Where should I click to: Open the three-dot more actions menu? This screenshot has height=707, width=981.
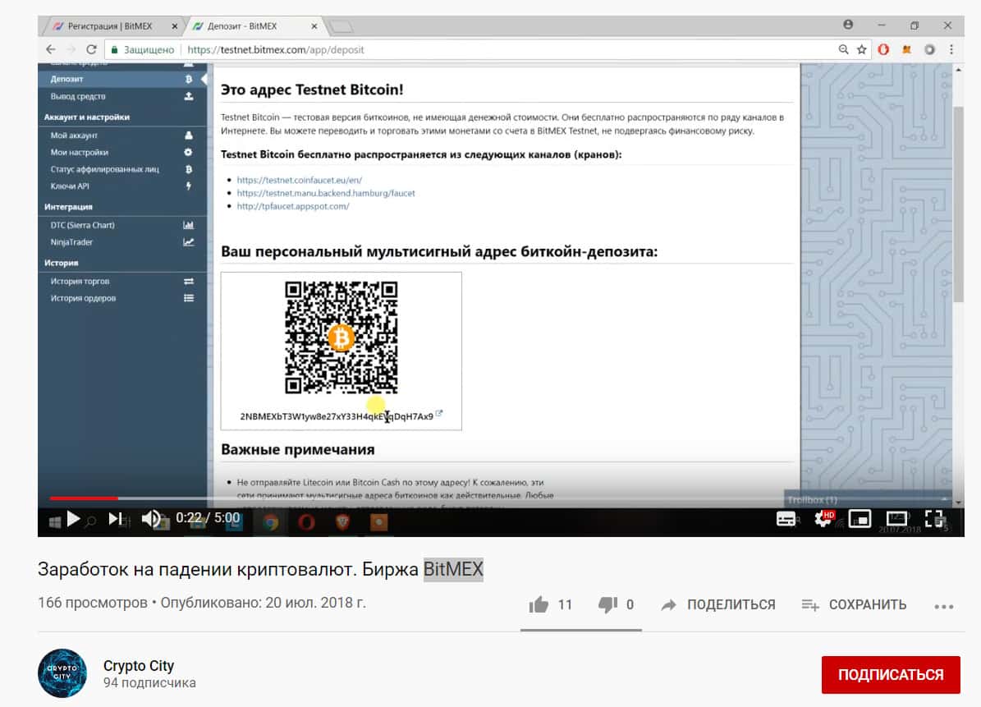coord(943,606)
